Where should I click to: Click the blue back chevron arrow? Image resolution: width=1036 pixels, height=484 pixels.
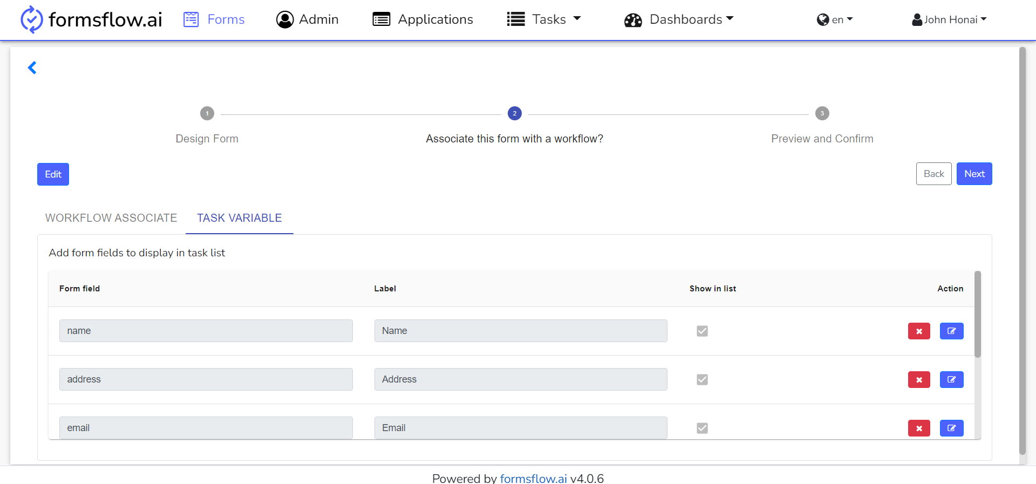click(x=32, y=67)
